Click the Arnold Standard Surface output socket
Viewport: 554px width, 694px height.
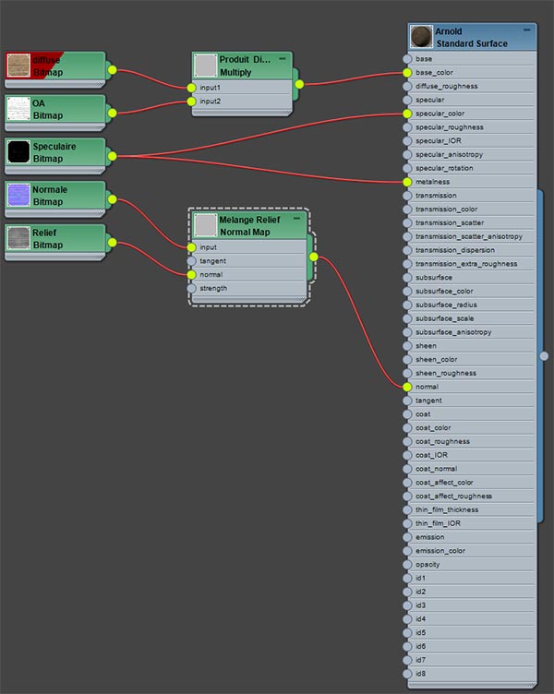click(x=544, y=355)
